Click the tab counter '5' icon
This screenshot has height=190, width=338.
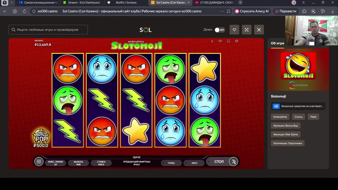[x=5, y=3]
